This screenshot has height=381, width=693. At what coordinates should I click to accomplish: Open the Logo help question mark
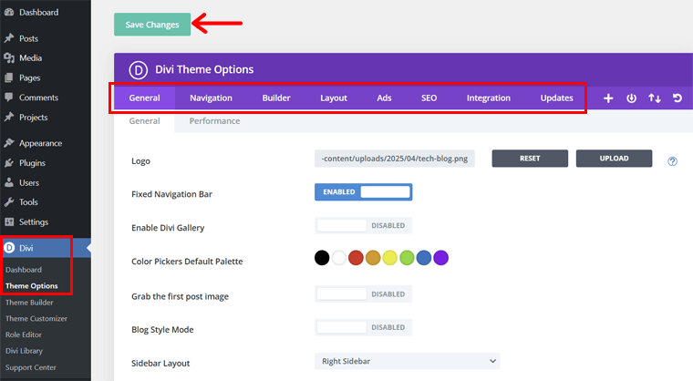pos(672,161)
